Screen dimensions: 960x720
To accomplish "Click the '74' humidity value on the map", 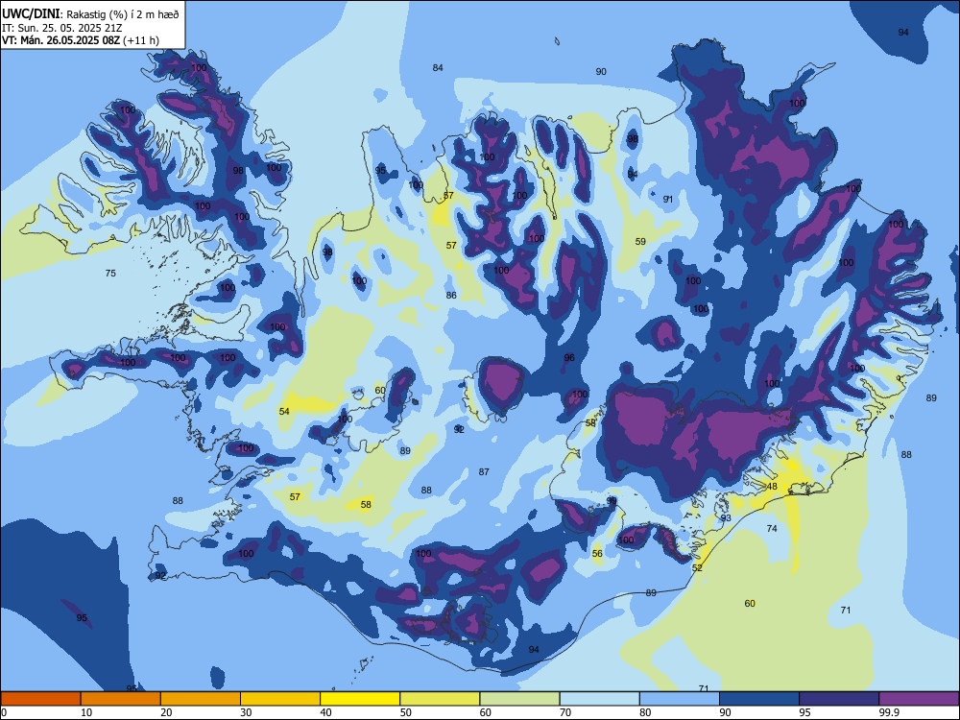I will [x=772, y=528].
